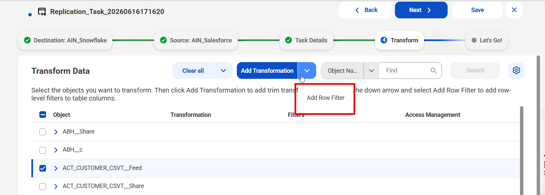The height and width of the screenshot is (195, 545).
Task: Click the Transform Data heading
Action: click(x=61, y=71)
